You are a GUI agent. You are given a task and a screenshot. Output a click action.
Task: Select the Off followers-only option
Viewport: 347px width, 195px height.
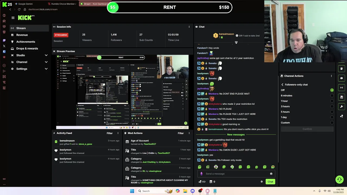tap(332, 90)
